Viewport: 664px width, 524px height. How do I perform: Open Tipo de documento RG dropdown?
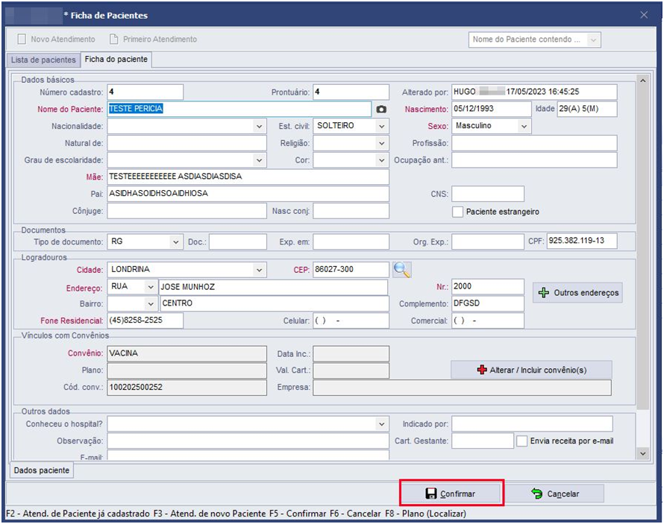(176, 242)
